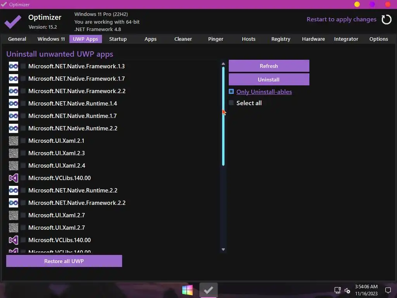The image size is (397, 298).
Task: Click the restart circular arrow icon
Action: [387, 19]
